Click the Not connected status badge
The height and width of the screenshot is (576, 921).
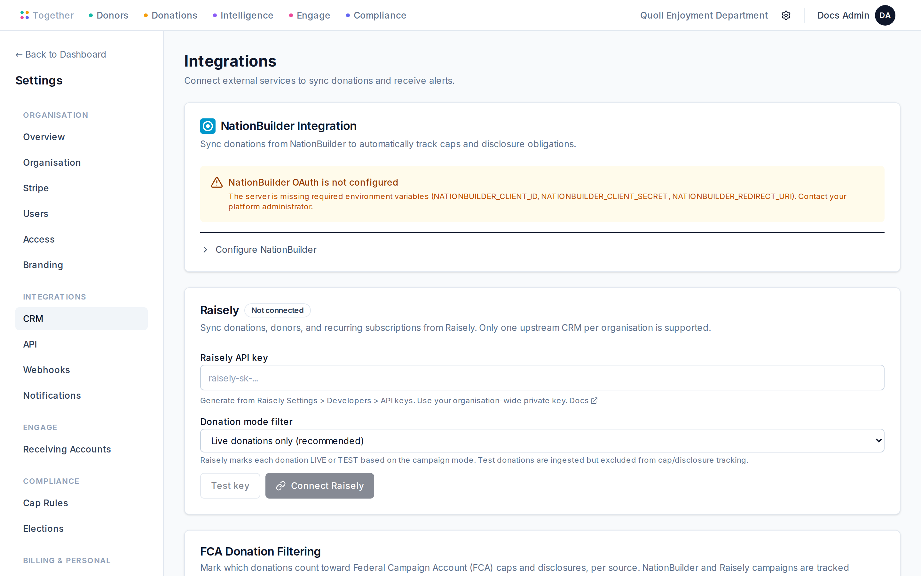(278, 310)
